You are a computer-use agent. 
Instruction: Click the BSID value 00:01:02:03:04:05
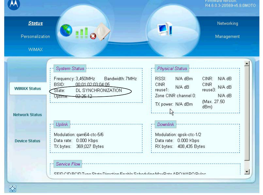point(93,85)
